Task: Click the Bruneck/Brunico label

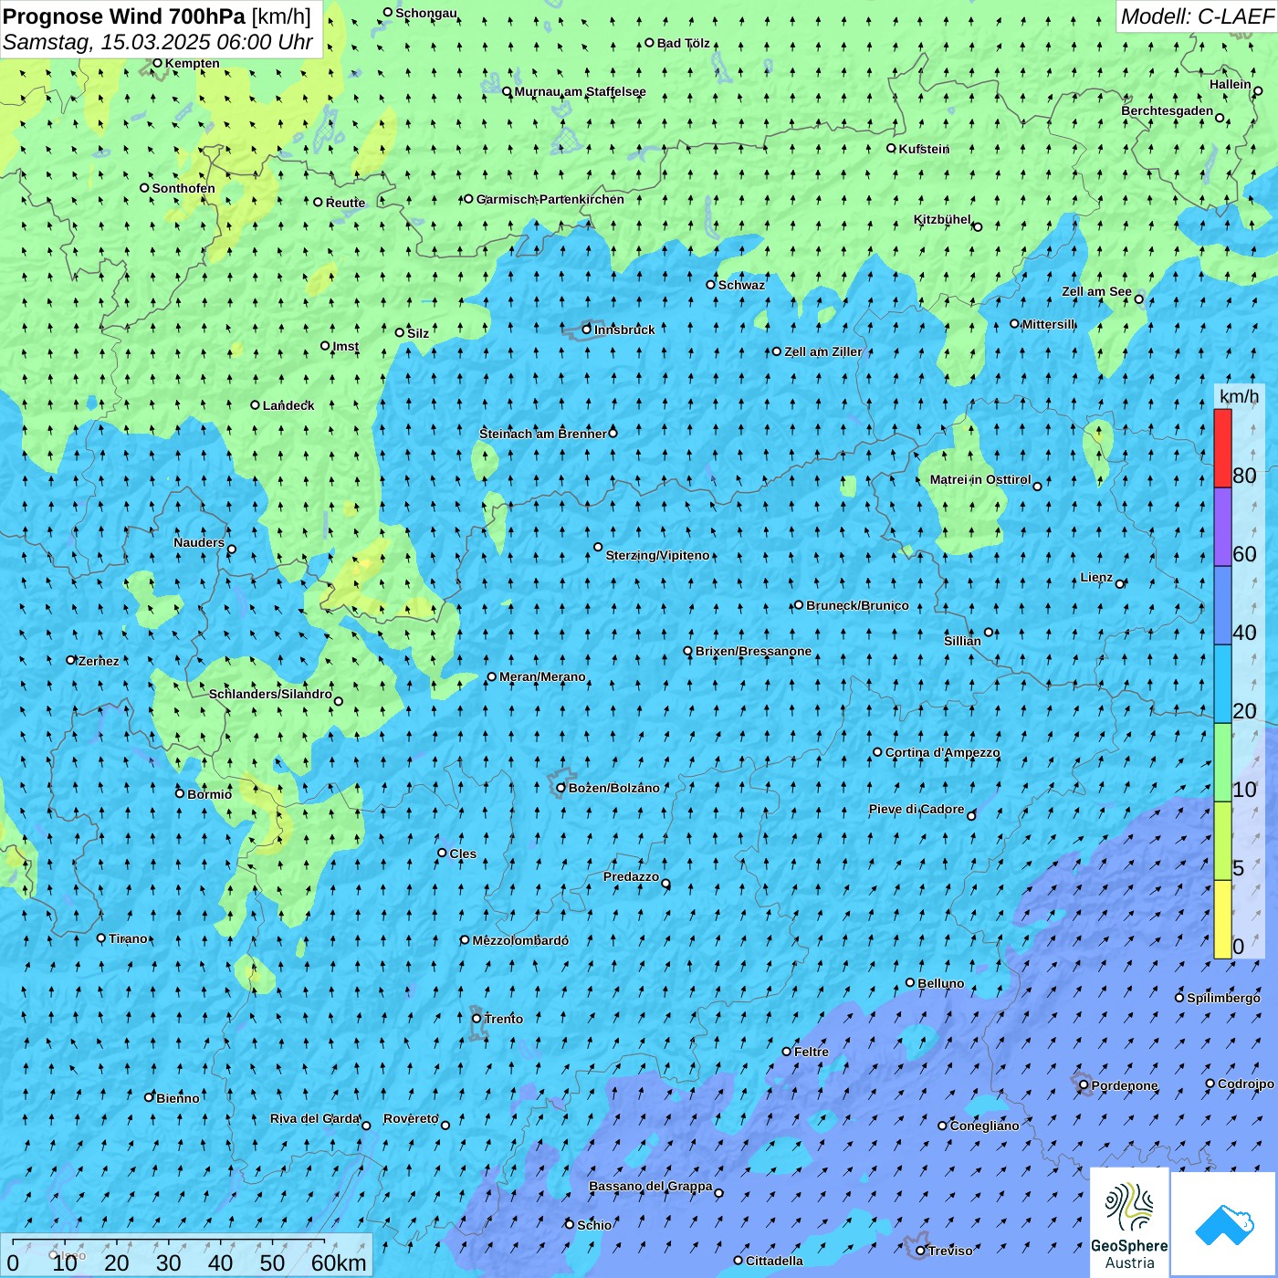Action: [x=857, y=605]
